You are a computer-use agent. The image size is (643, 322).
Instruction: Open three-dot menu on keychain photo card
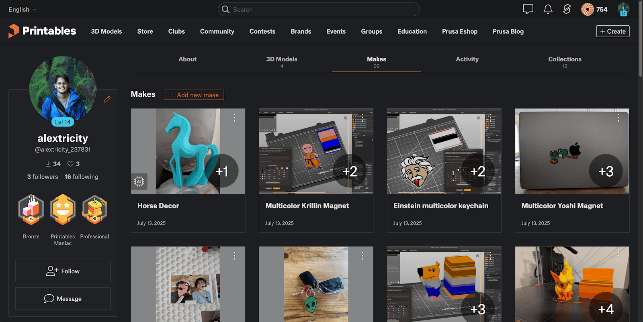362,256
